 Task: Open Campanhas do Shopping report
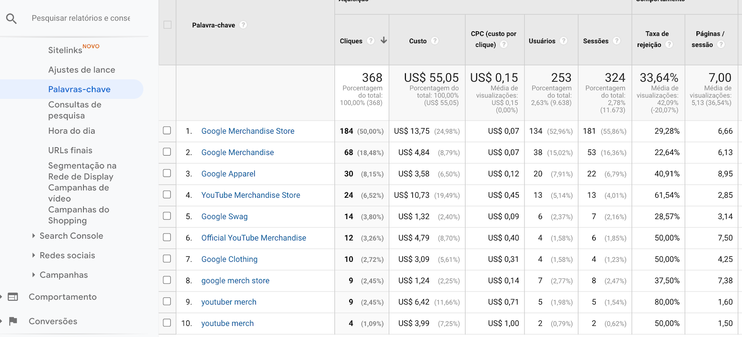coord(79,215)
